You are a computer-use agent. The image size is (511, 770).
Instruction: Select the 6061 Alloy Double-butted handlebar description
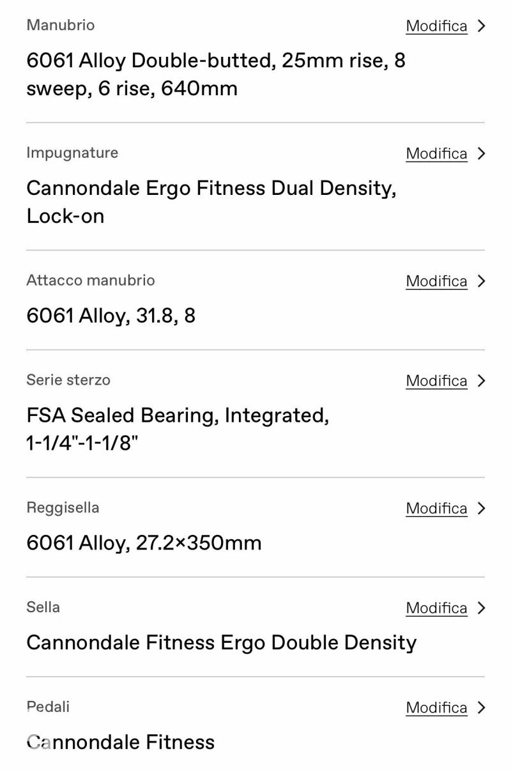[x=216, y=75]
